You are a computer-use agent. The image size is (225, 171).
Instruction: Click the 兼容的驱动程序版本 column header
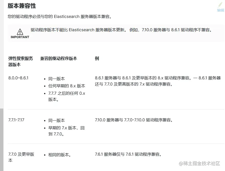pyautogui.click(x=58, y=58)
